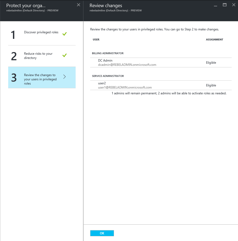Click the USER column header

(x=96, y=39)
